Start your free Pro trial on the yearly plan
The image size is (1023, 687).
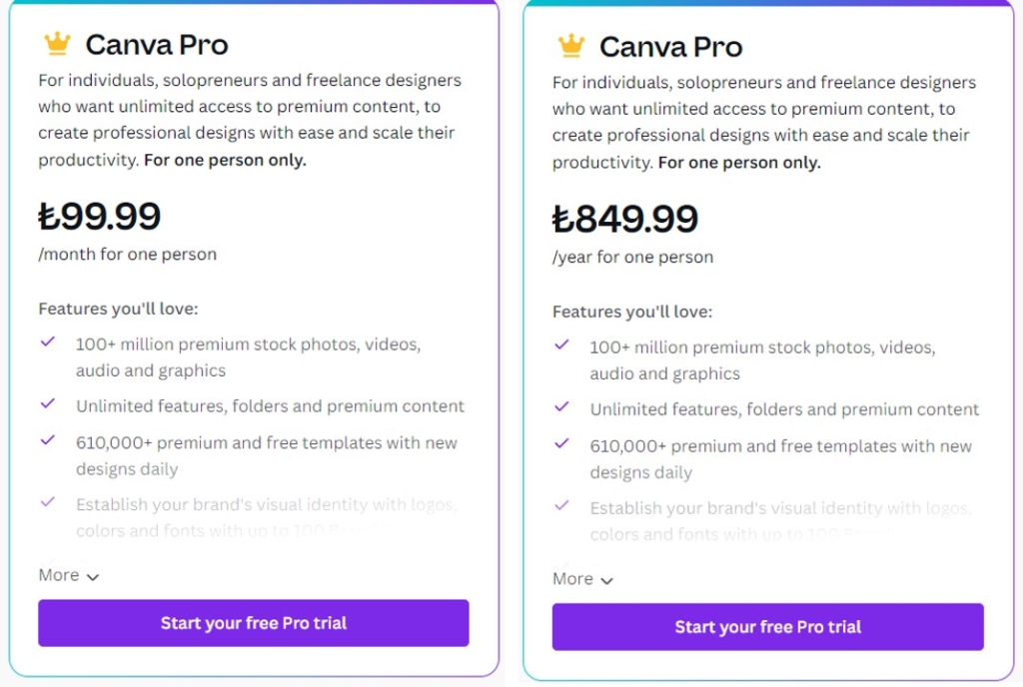(767, 628)
